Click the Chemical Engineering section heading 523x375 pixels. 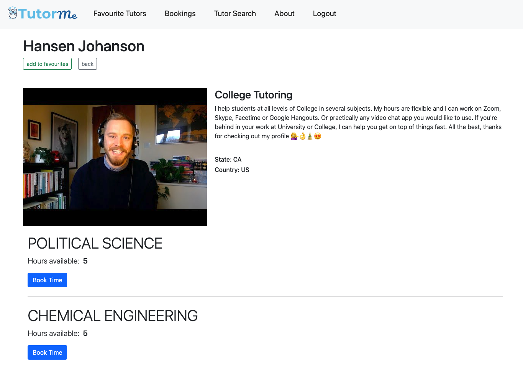click(112, 316)
